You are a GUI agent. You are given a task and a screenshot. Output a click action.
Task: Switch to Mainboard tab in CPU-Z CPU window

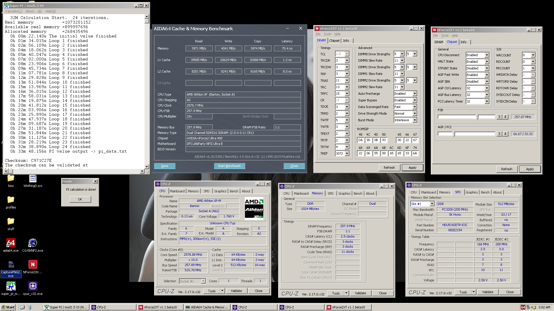pos(177,191)
